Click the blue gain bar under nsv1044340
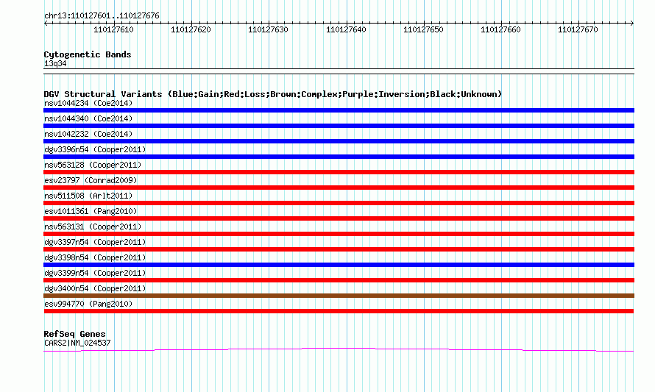This screenshot has width=655, height=392. pos(339,126)
